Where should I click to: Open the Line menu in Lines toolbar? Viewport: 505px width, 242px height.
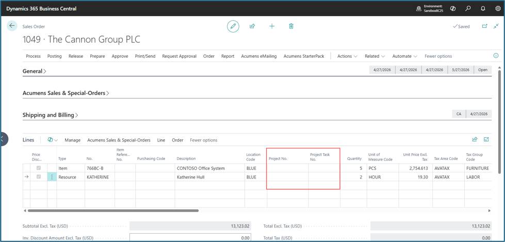[x=161, y=140]
